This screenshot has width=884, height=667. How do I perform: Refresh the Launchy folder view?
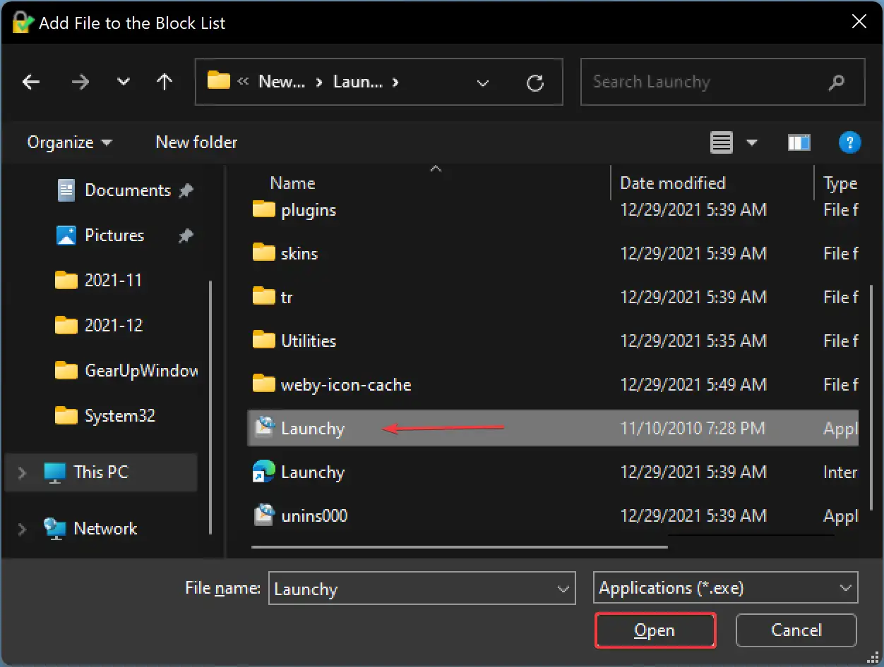535,83
